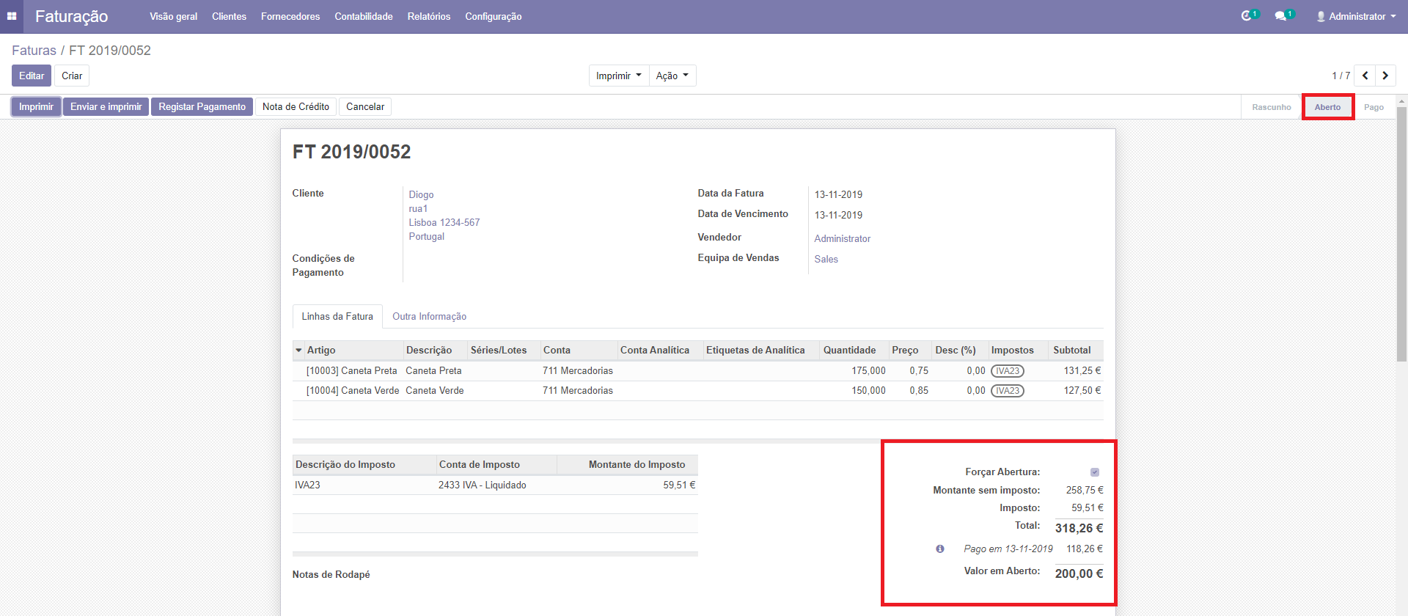Screen dimensions: 1408x616
Task: Click the Registar Pagamento button
Action: 202,106
